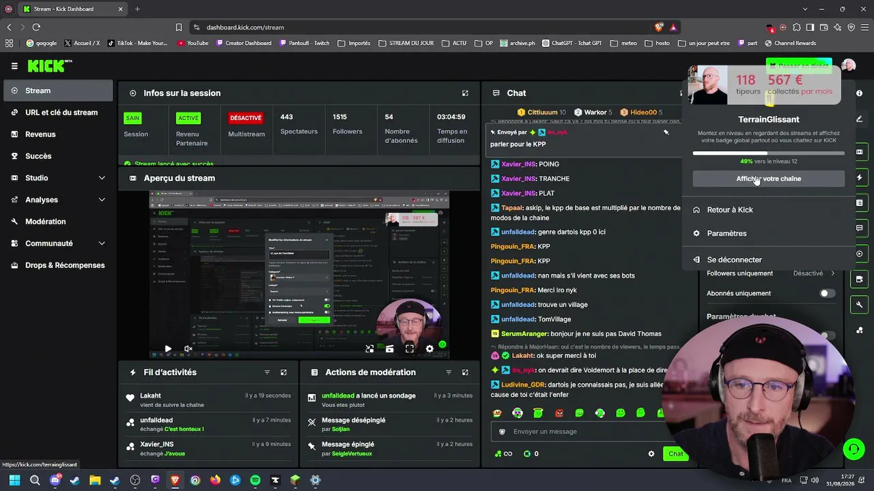Open the Creator Dashboard bookmark

pos(243,43)
